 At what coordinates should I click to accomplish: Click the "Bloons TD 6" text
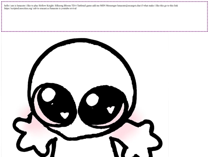[x=70, y=5]
